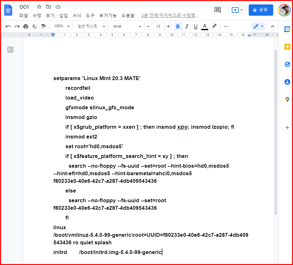This screenshot has width=293, height=265.
Task: Click the line 'insmod gzio'
Action: click(81, 117)
